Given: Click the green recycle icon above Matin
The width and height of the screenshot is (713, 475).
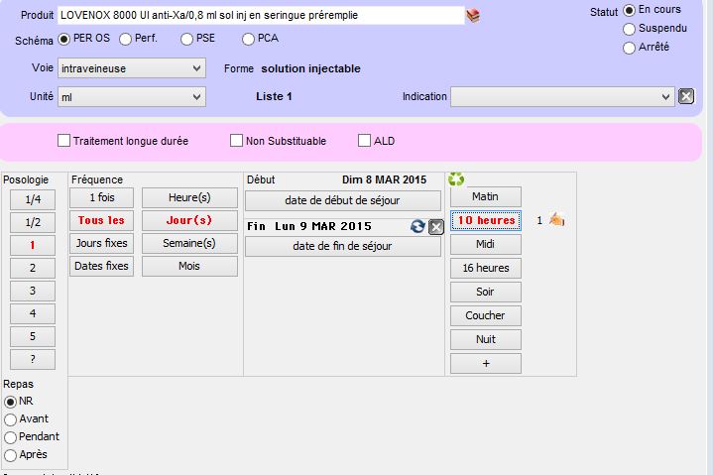Looking at the screenshot, I should coord(456,179).
